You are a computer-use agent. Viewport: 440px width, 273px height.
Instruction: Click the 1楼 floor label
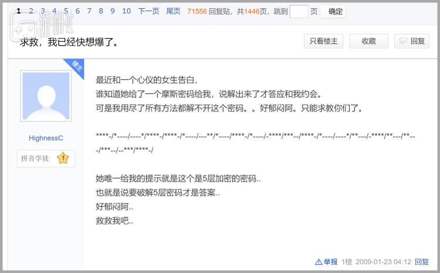pyautogui.click(x=347, y=262)
